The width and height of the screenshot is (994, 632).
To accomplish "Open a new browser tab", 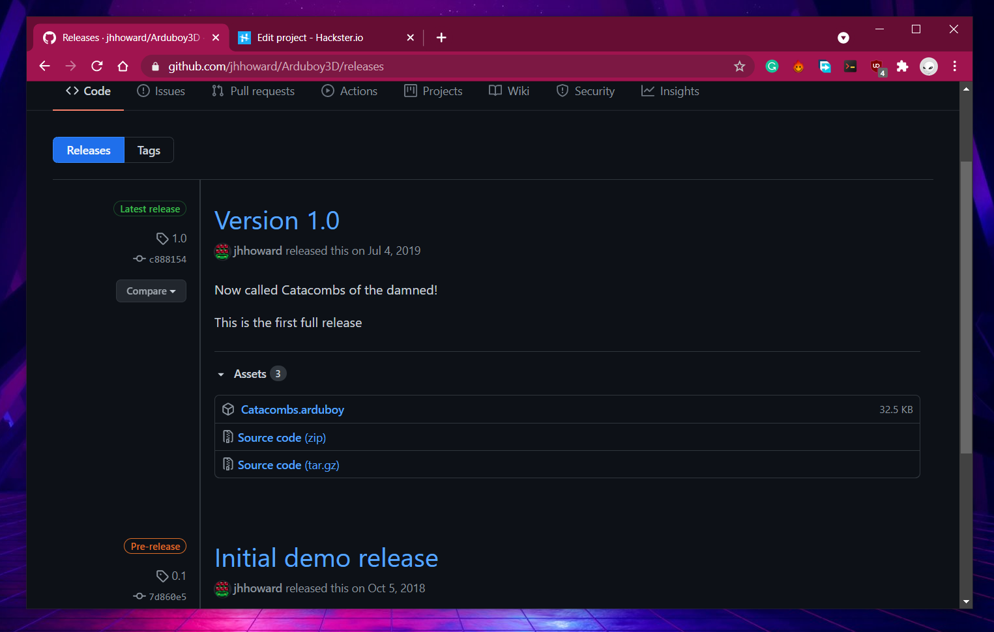I will (441, 37).
